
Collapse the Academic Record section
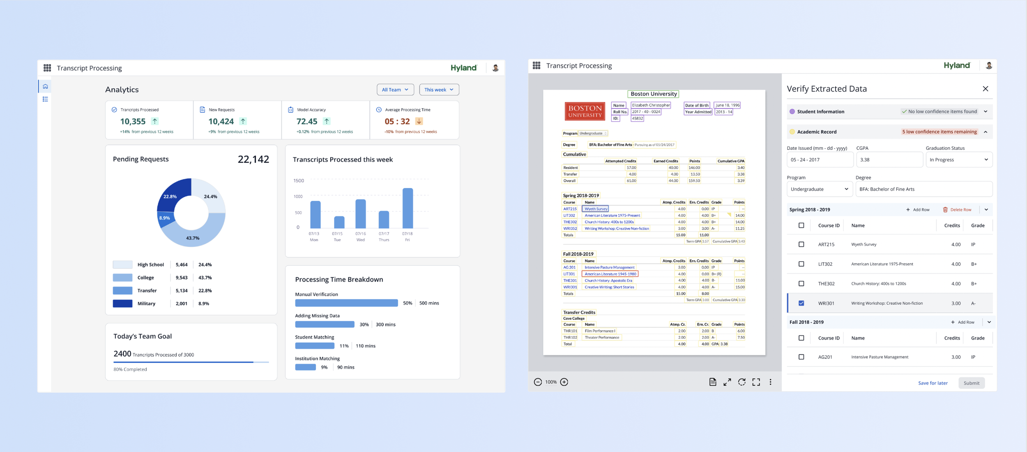click(x=986, y=132)
